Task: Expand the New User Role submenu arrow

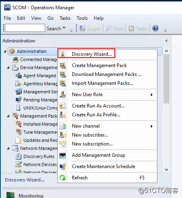Action: point(152,95)
